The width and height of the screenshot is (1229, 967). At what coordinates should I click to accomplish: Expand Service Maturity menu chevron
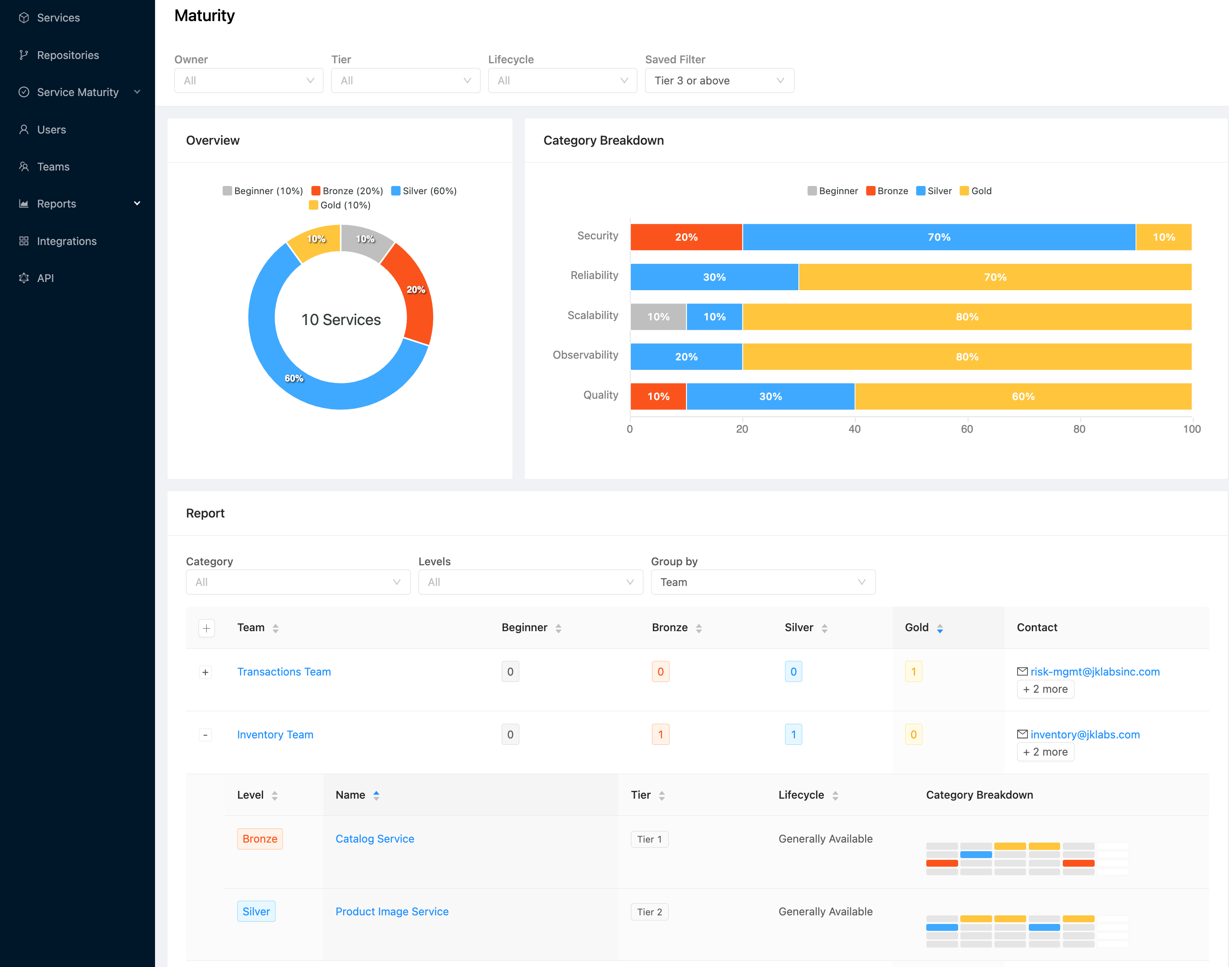click(x=137, y=92)
